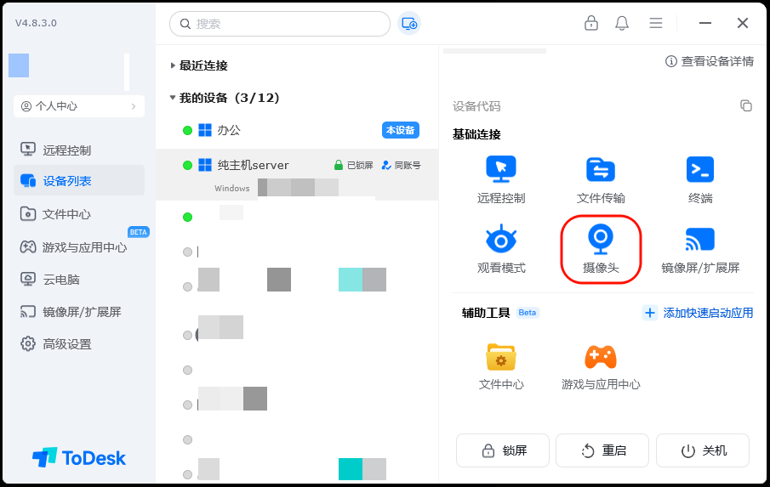Screen dimensions: 770x487
Task: Click Add Quick Launch App (添加快速启动应用)
Action: (x=698, y=313)
